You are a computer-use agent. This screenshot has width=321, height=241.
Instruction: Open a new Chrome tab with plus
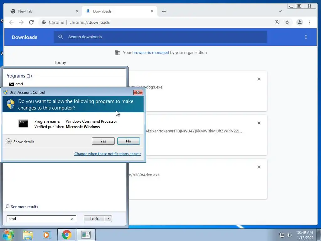(x=164, y=11)
